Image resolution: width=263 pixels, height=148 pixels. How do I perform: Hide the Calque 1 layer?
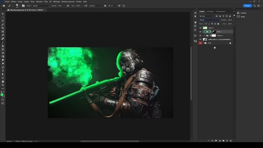[x=200, y=28]
